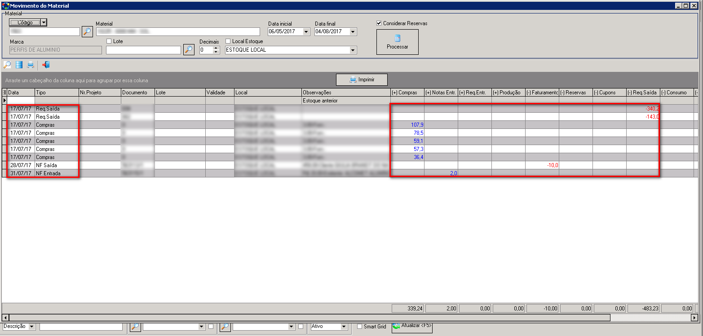The image size is (703, 336).
Task: Click the Imprimir button
Action: click(362, 80)
